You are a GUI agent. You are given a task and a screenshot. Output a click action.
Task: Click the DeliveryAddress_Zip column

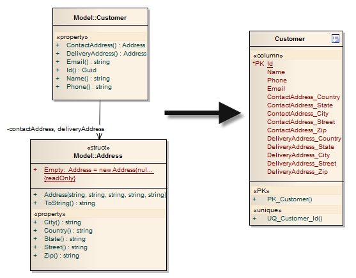[297, 172]
